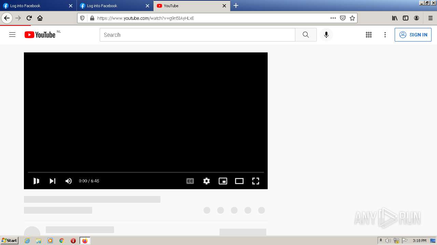Go back with the Firefox back arrow
437x245 pixels.
point(7,18)
